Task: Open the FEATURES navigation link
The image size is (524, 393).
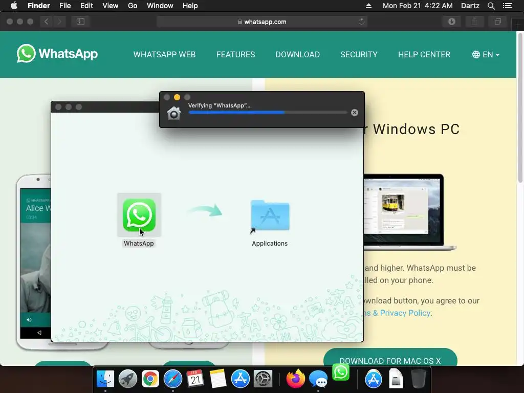Action: tap(235, 54)
